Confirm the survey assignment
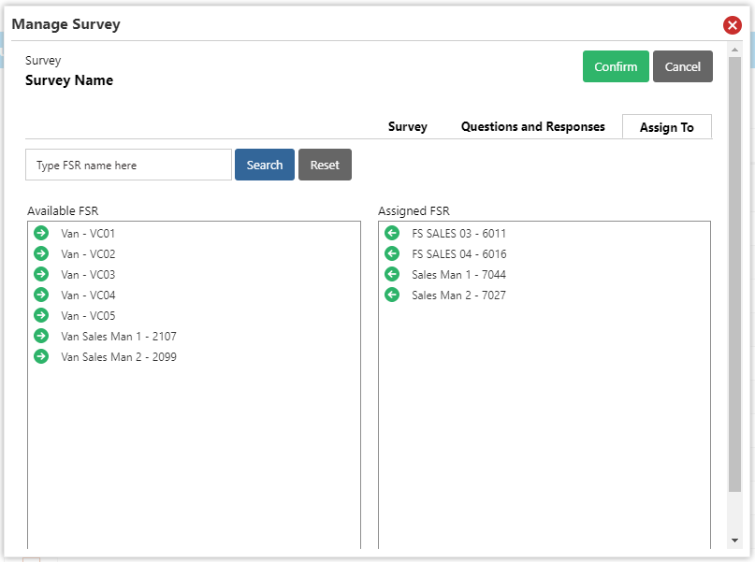 (616, 66)
